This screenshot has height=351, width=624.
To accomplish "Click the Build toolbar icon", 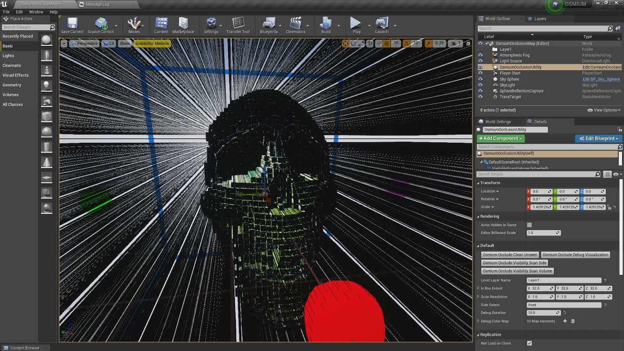I will (326, 23).
